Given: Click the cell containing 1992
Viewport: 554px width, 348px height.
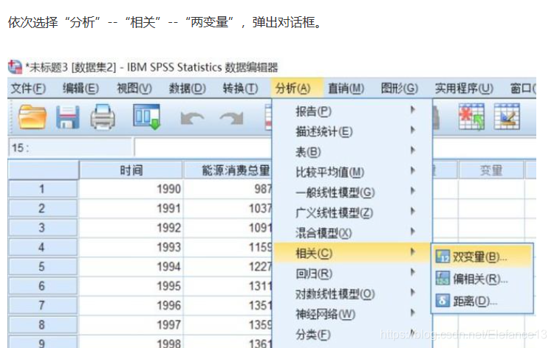Looking at the screenshot, I should point(131,228).
